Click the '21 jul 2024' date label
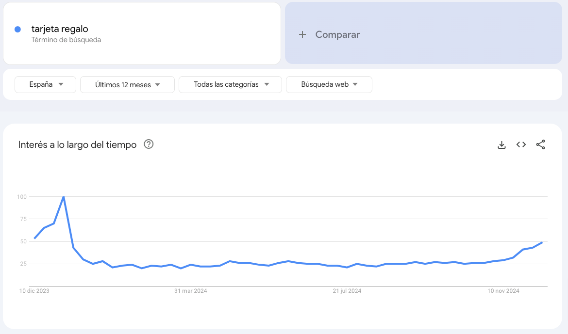 point(347,291)
